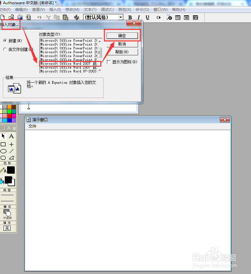Click the 确定 button

[122, 36]
